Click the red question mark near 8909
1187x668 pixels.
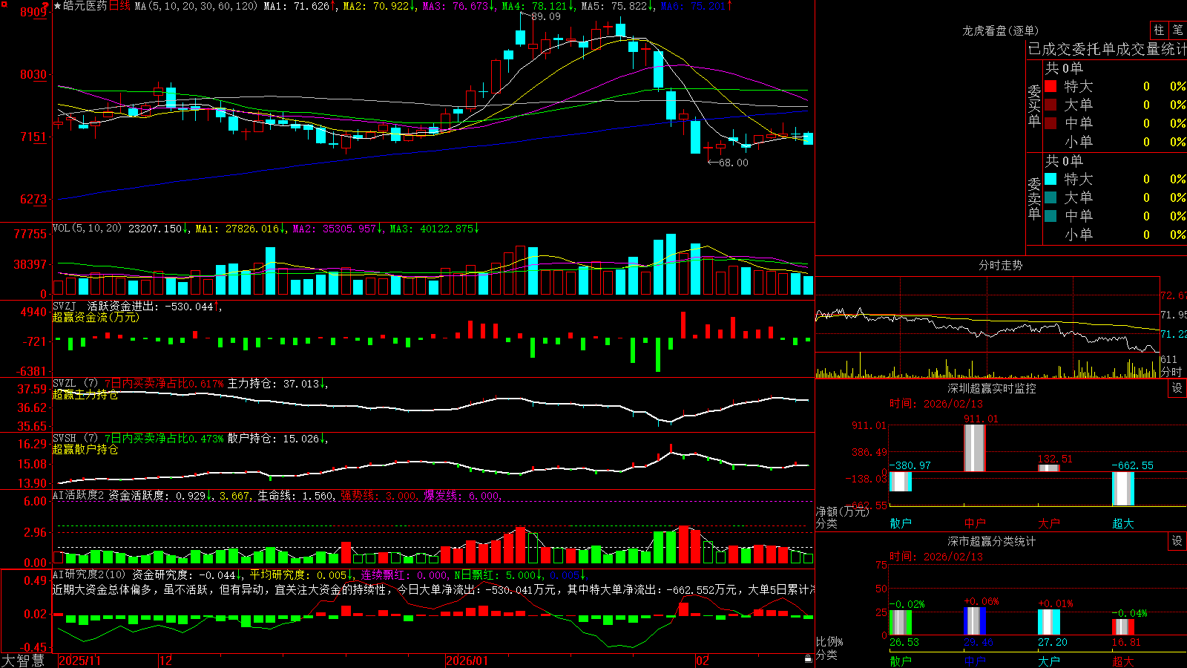tap(45, 7)
